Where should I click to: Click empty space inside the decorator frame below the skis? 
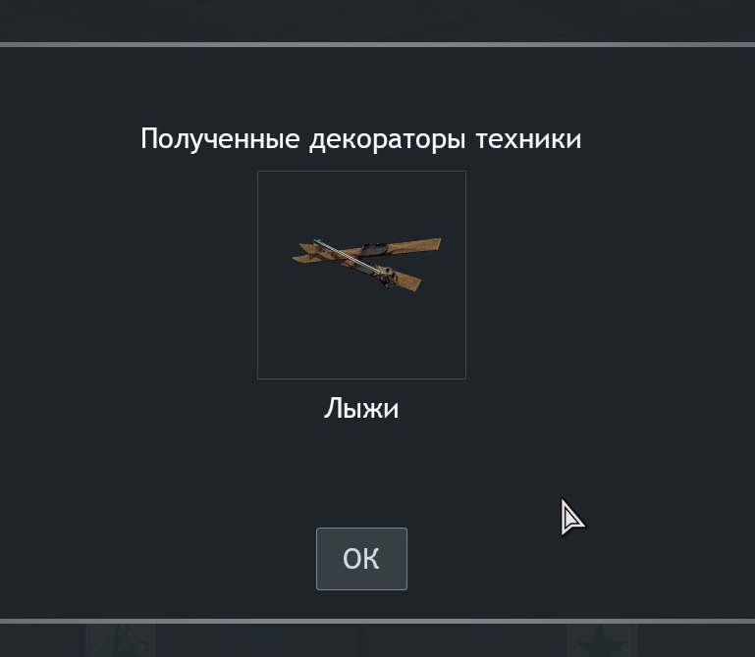(x=361, y=336)
